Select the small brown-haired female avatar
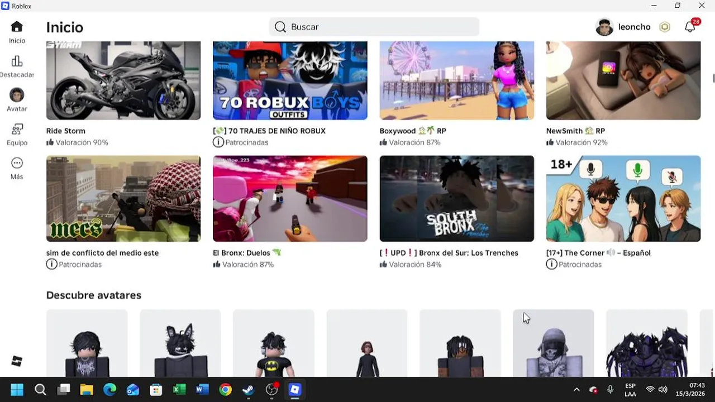This screenshot has width=715, height=402. 367,343
